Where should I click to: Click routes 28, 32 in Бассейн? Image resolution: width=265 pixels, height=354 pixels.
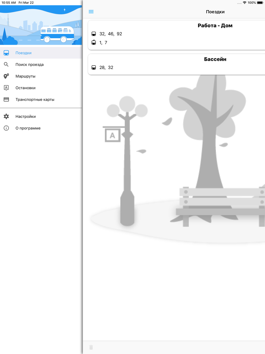pyautogui.click(x=106, y=68)
